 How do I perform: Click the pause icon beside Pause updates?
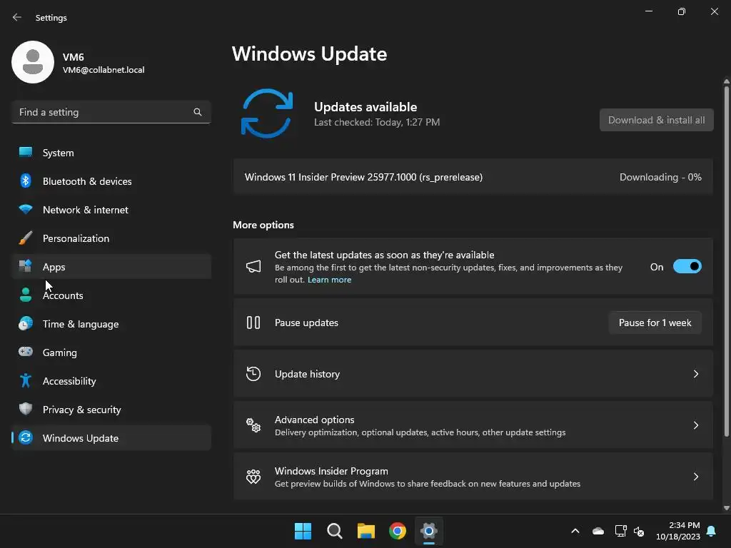tap(253, 323)
